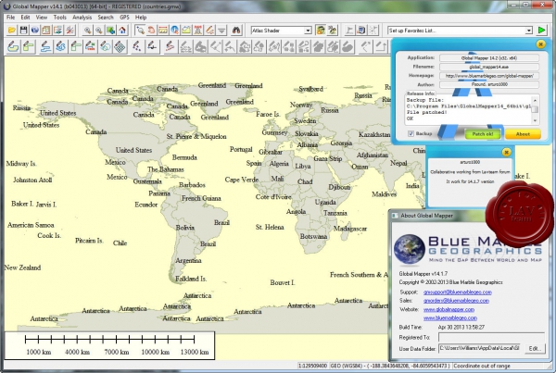Save the workspace using the floppy disk icon
The image size is (556, 373).
tap(23, 31)
